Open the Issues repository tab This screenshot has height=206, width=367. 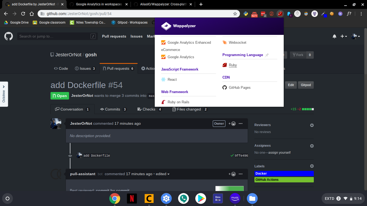[x=85, y=68]
